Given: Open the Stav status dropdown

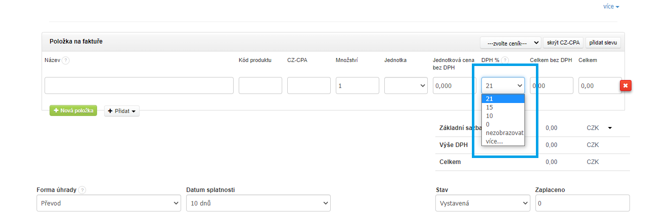Looking at the screenshot, I should pyautogui.click(x=482, y=203).
